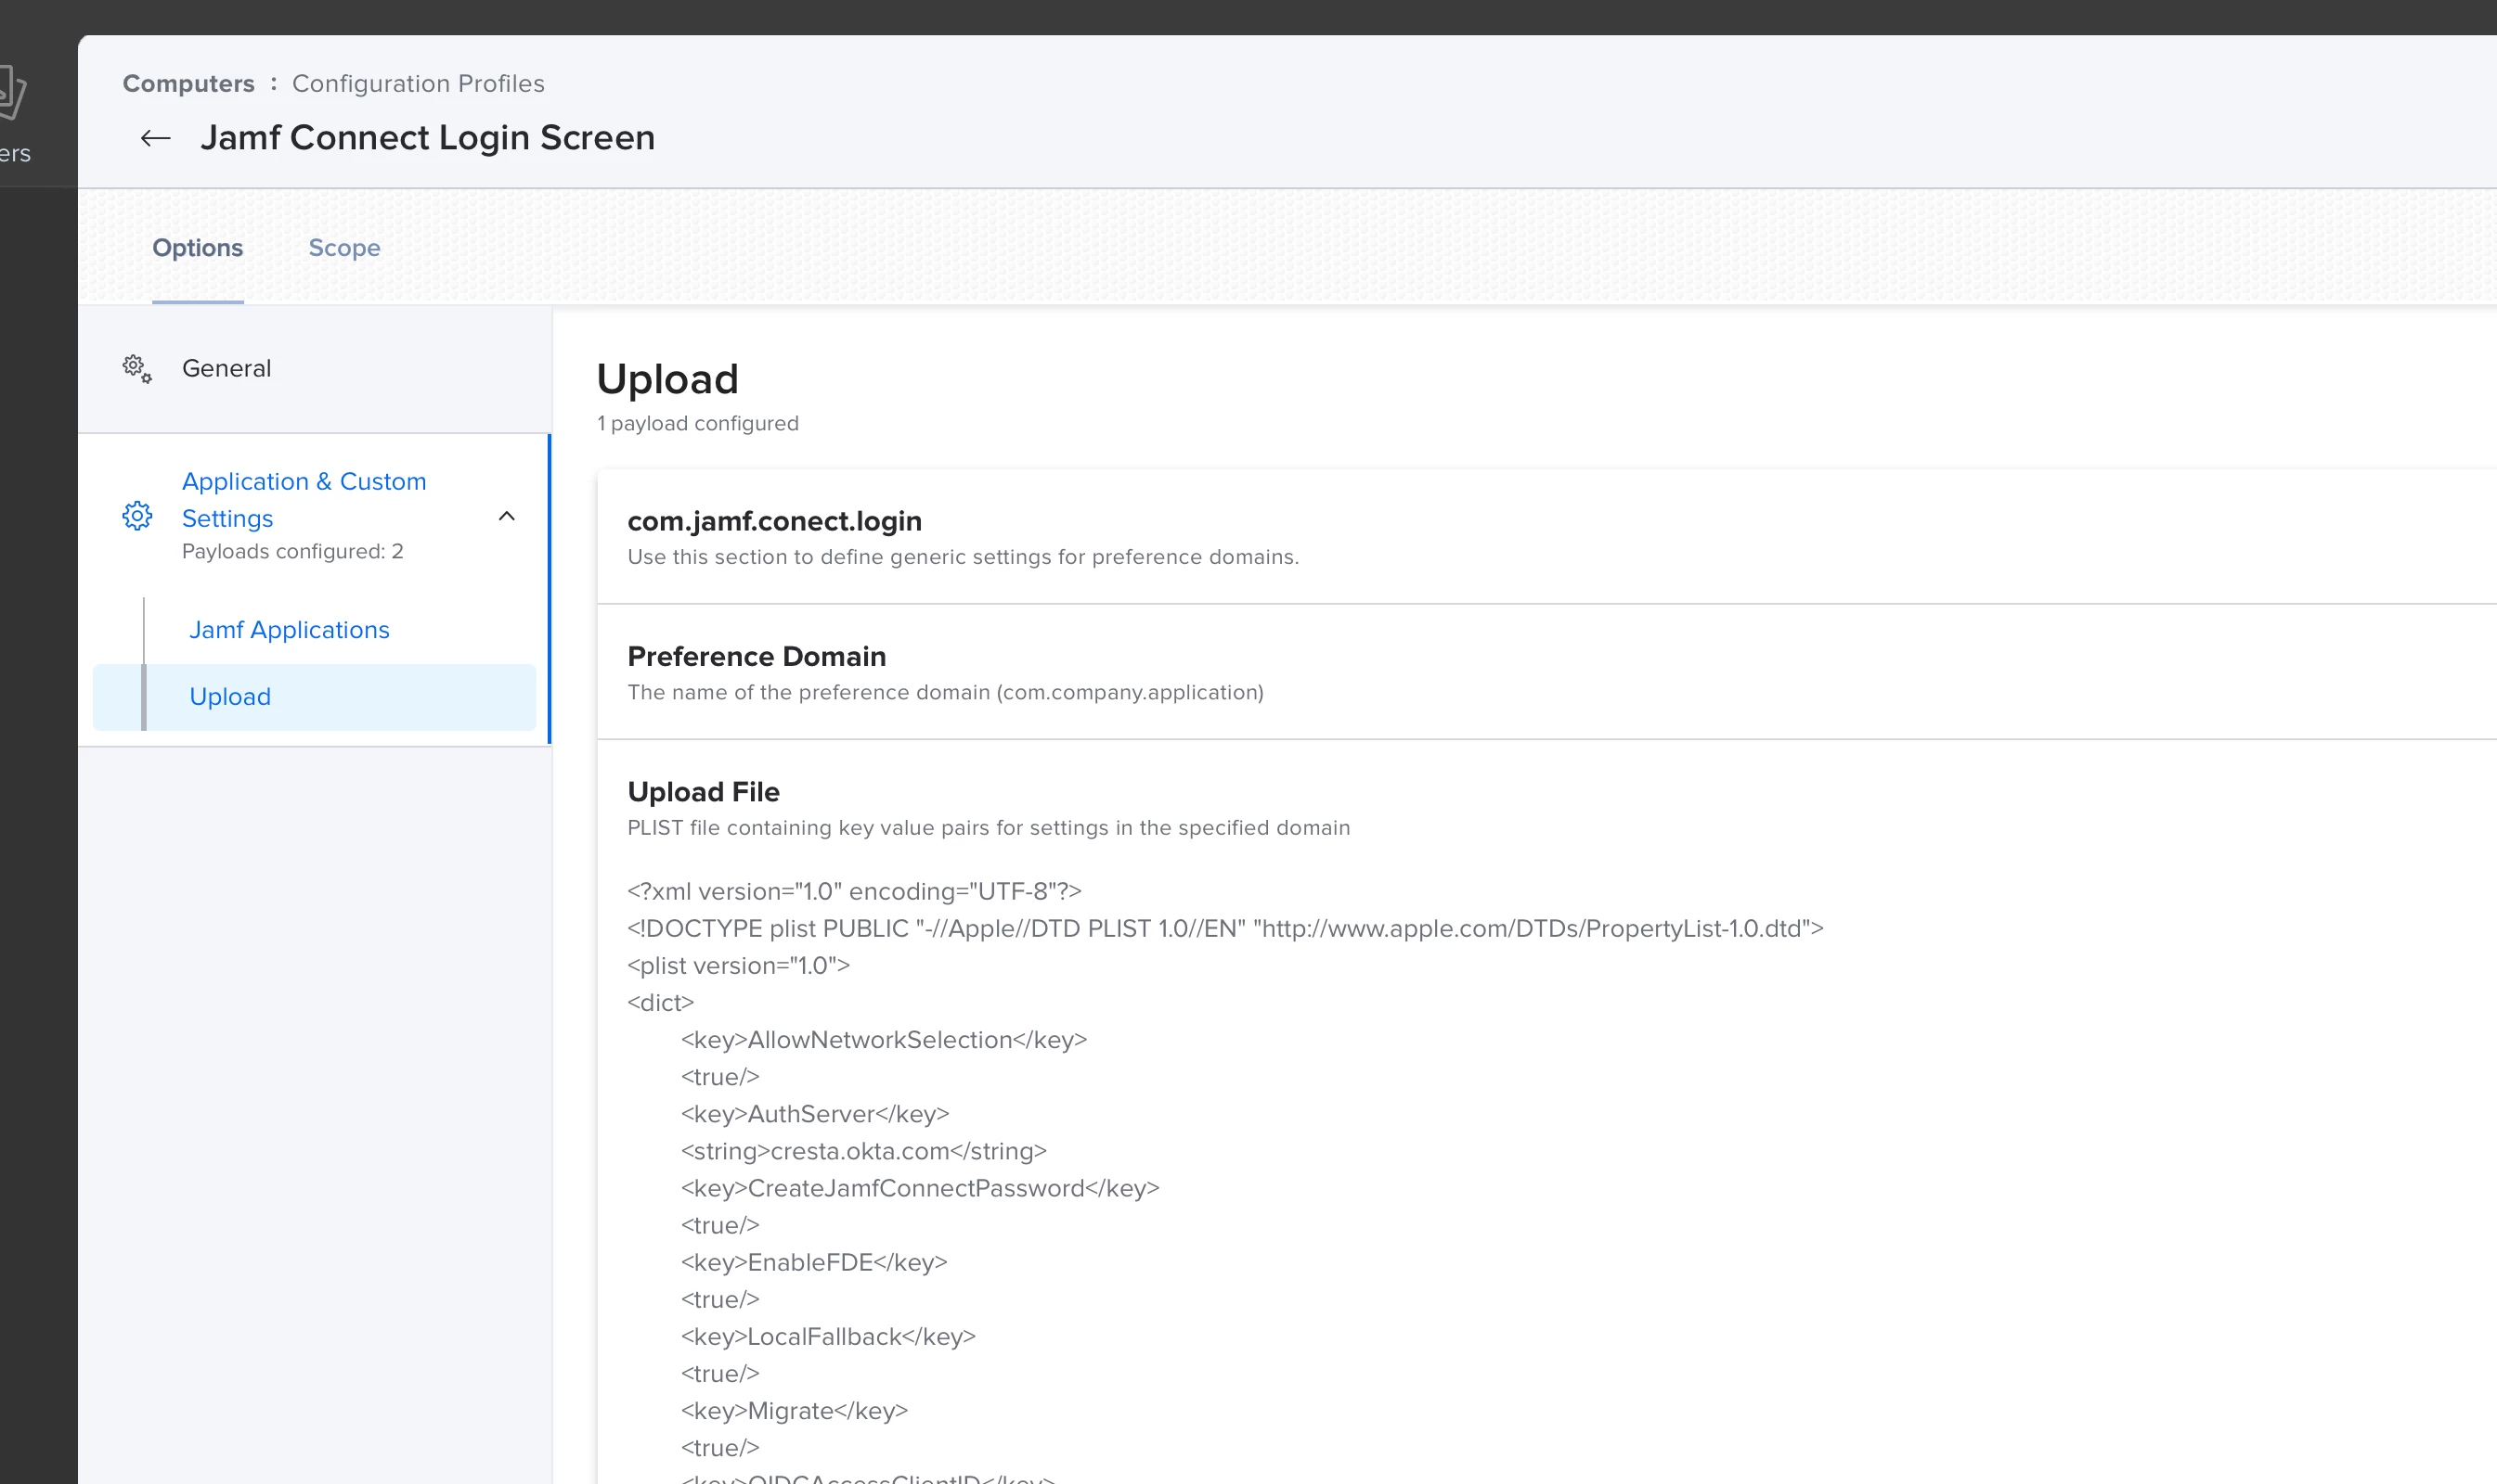Click the opening dict tag line
The width and height of the screenshot is (2497, 1484).
pos(661,1003)
